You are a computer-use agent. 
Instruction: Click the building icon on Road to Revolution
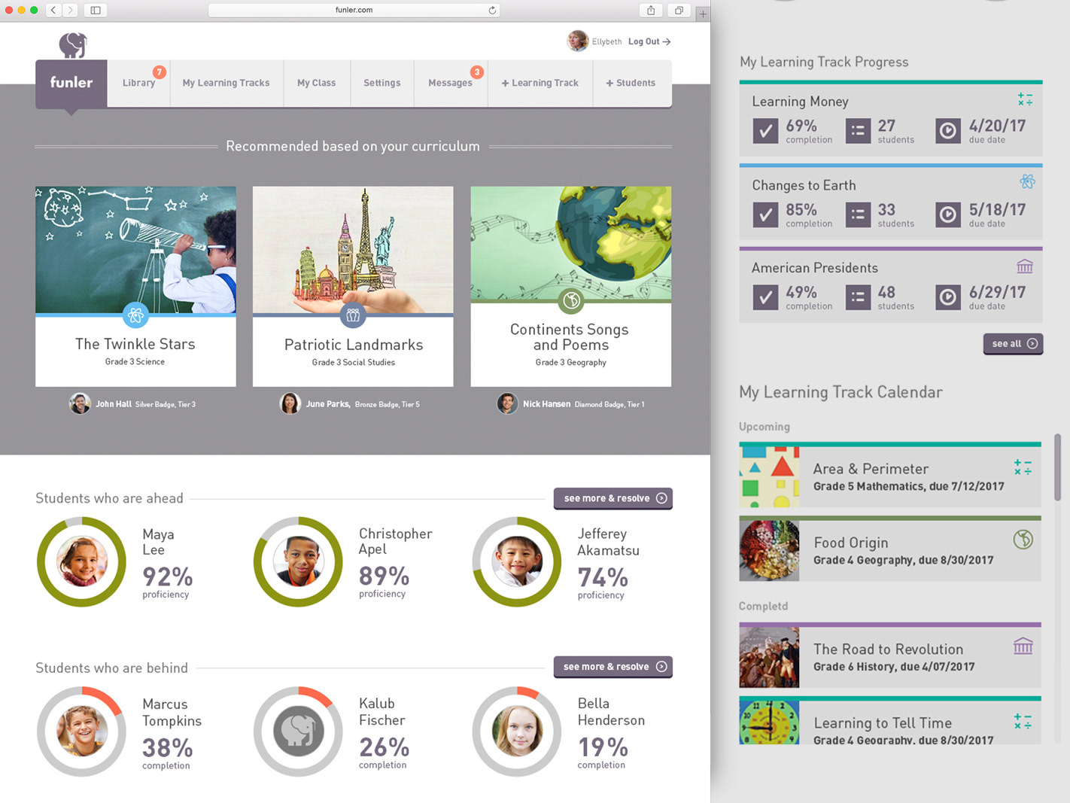(x=1023, y=646)
